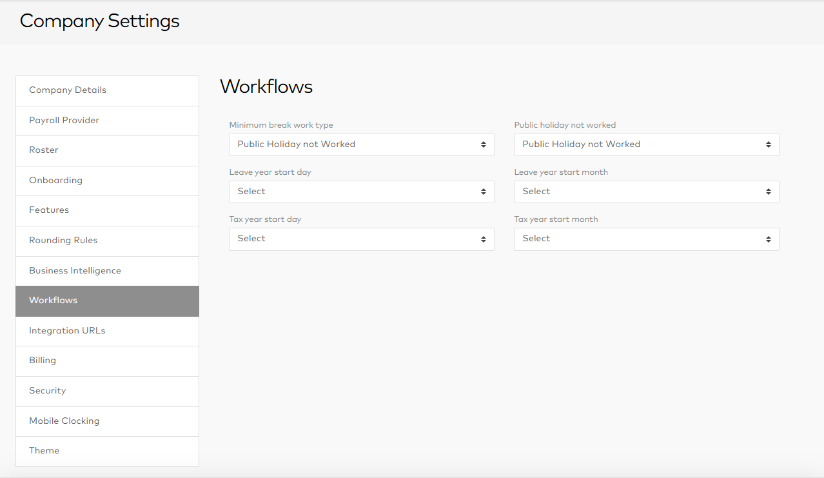824x478 pixels.
Task: Open Security settings
Action: (x=107, y=391)
